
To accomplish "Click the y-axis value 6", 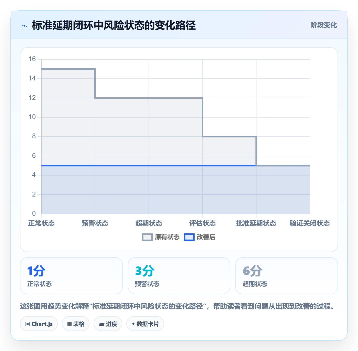I will click(34, 156).
